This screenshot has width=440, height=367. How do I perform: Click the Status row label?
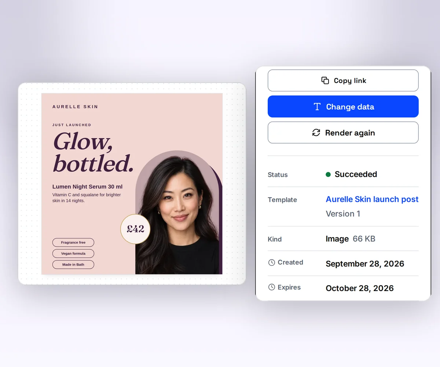278,175
